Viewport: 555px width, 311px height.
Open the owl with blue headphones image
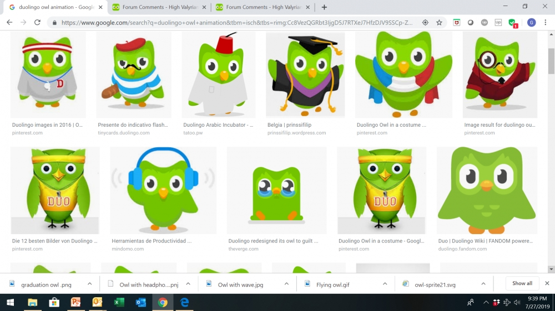[x=163, y=190]
